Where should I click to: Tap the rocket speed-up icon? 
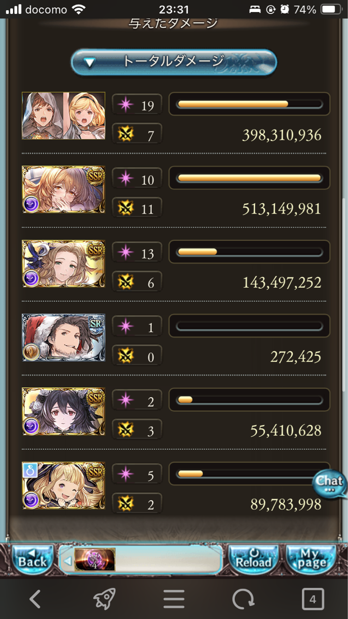[x=104, y=600]
